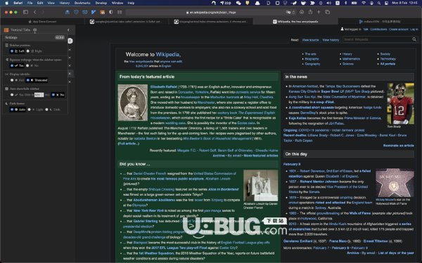Set dark theme to Light
422x263 pixels.
click(x=36, y=109)
